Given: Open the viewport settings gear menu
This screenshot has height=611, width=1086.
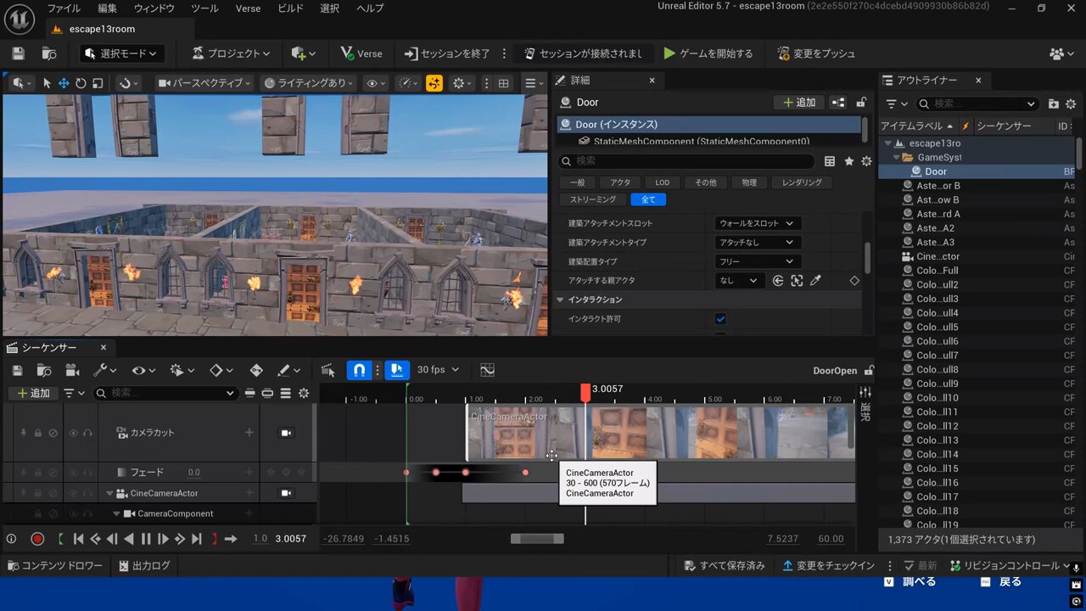Looking at the screenshot, I should 462,83.
